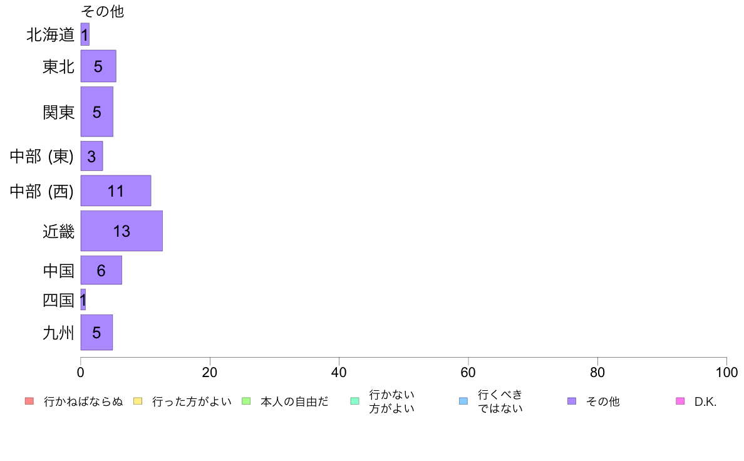Click the green 本人の自由だ legend swatch
744x461 pixels.
(x=245, y=401)
